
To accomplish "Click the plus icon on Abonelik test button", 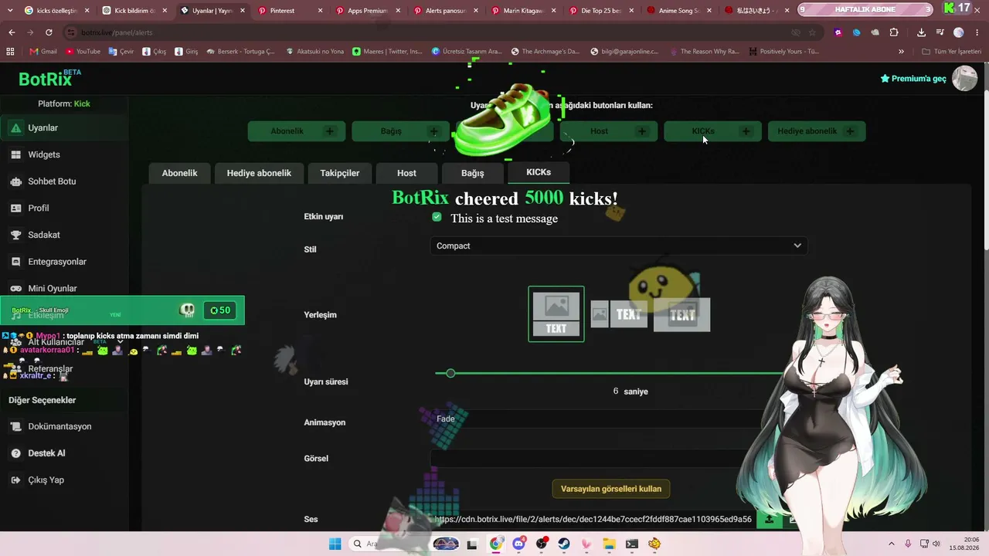I will click(x=330, y=131).
